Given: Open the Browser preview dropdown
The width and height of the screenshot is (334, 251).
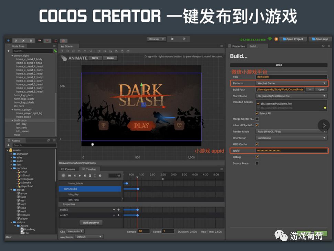Looking at the screenshot, I should [157, 39].
